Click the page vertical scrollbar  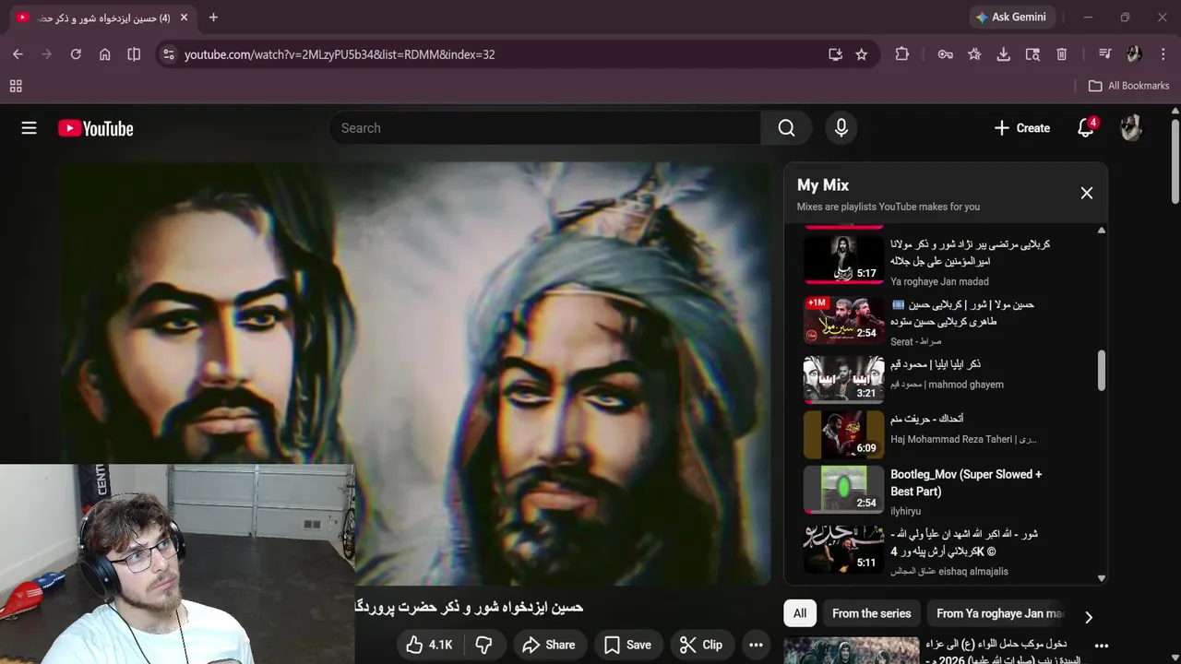pyautogui.click(x=1175, y=160)
